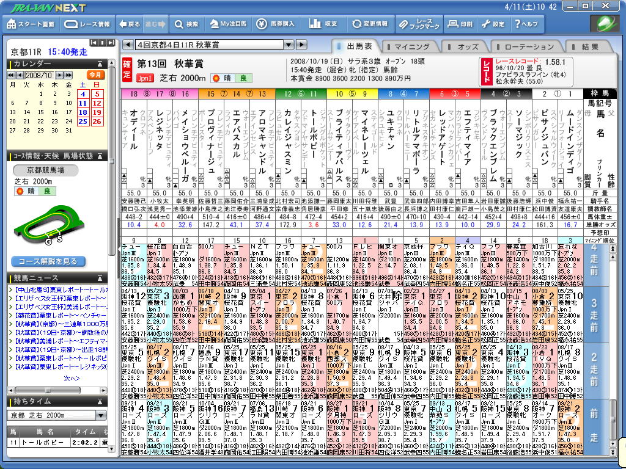Screen dimensions: 626x469
Task: Click the コース解説を見る button
Action: click(x=48, y=261)
